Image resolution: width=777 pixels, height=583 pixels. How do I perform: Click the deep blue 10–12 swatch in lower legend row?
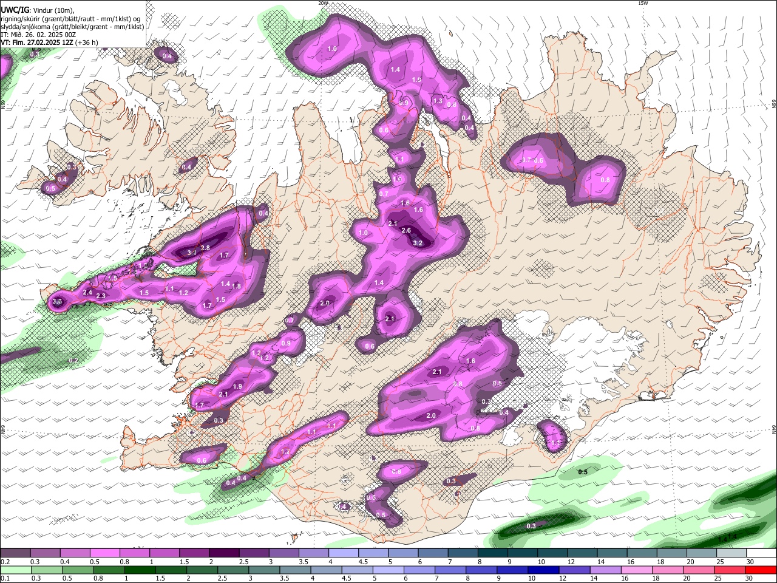click(x=543, y=570)
